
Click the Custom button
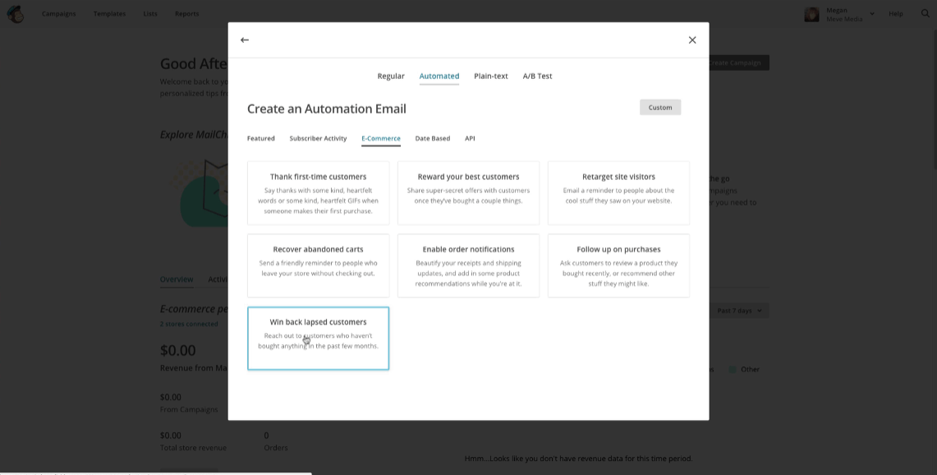click(x=659, y=107)
